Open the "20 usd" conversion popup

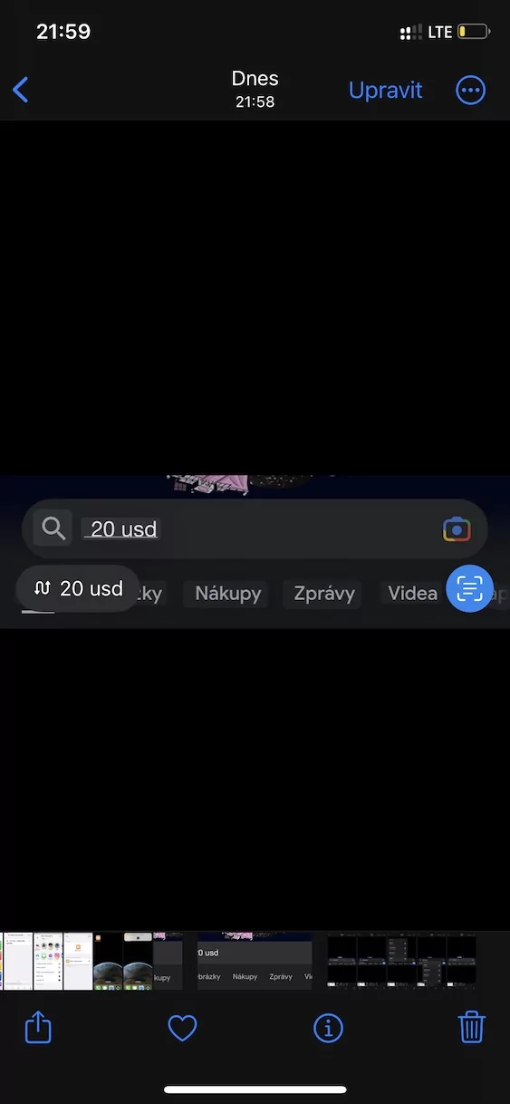click(x=78, y=588)
